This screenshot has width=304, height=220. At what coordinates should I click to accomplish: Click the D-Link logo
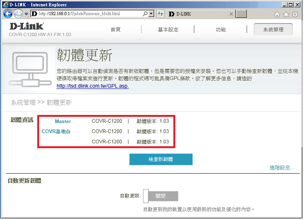(26, 26)
